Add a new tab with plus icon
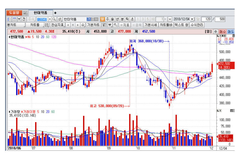The height and width of the screenshot is (157, 242). 55,13
